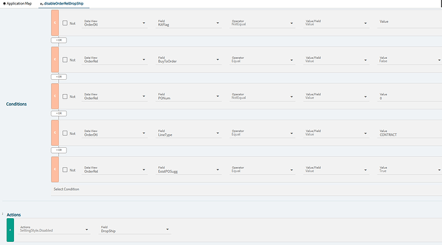Switch to the Application Map tab
The height and width of the screenshot is (245, 442).
tap(17, 4)
